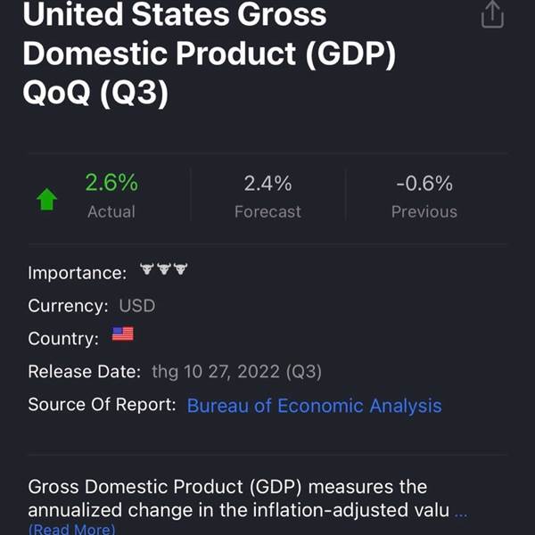Tap the -0.6% previous value
Image resolution: width=535 pixels, height=535 pixels.
coord(424,184)
